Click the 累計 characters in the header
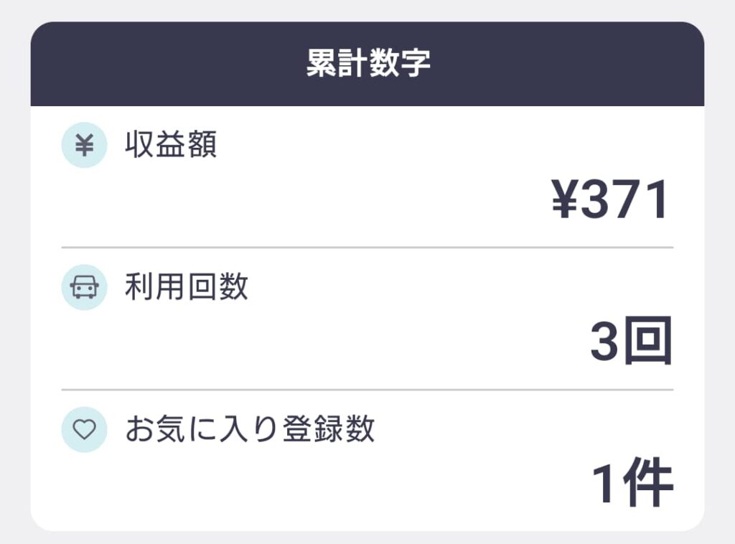The width and height of the screenshot is (735, 544). click(337, 64)
